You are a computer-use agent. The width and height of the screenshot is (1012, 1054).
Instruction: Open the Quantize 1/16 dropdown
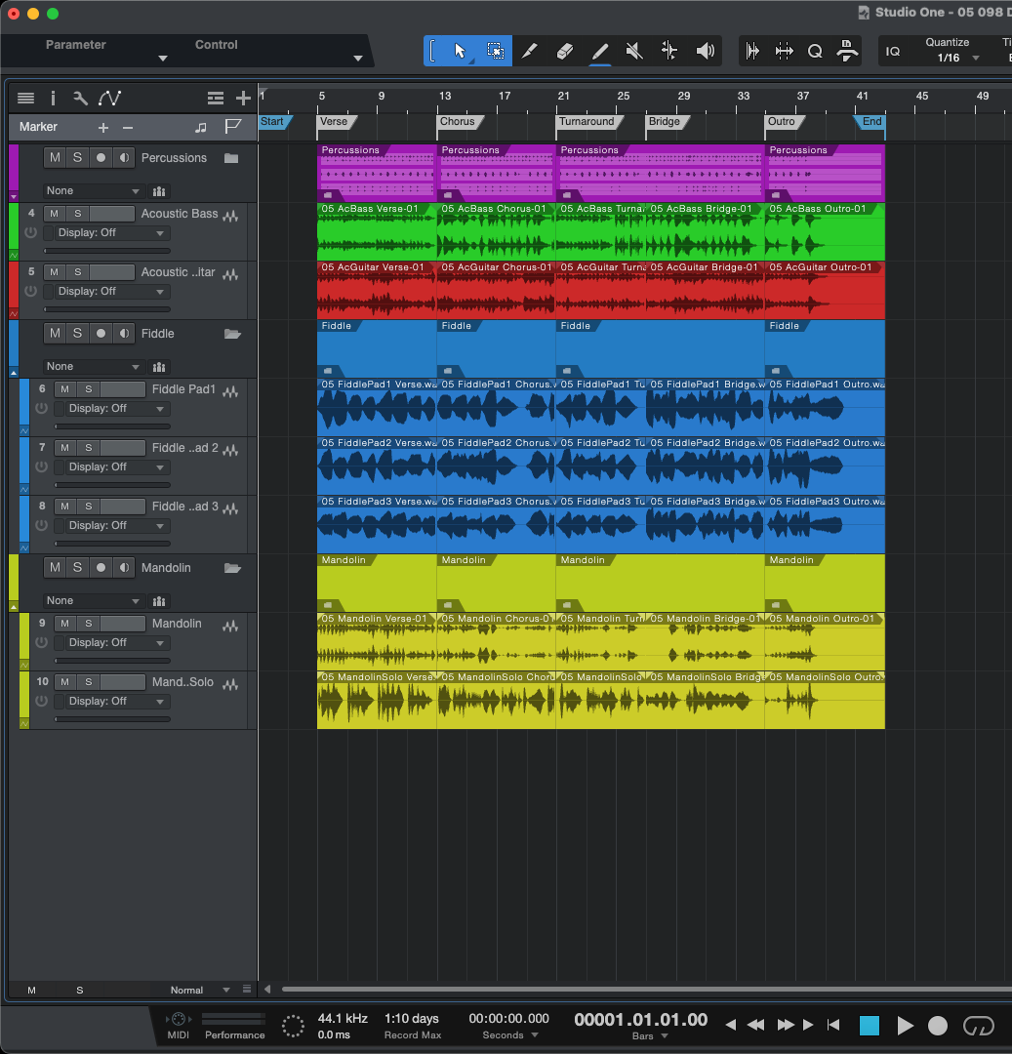coord(957,58)
